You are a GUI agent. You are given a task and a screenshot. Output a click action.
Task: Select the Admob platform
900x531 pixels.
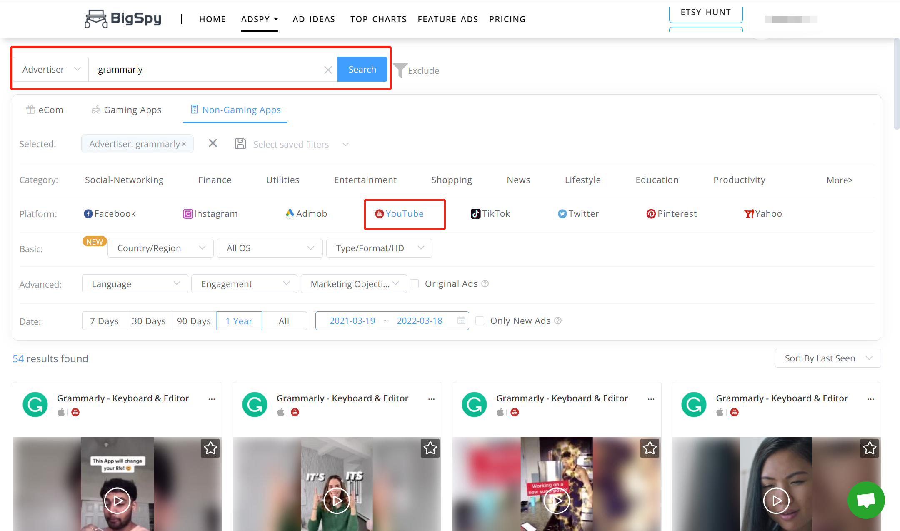coord(306,214)
